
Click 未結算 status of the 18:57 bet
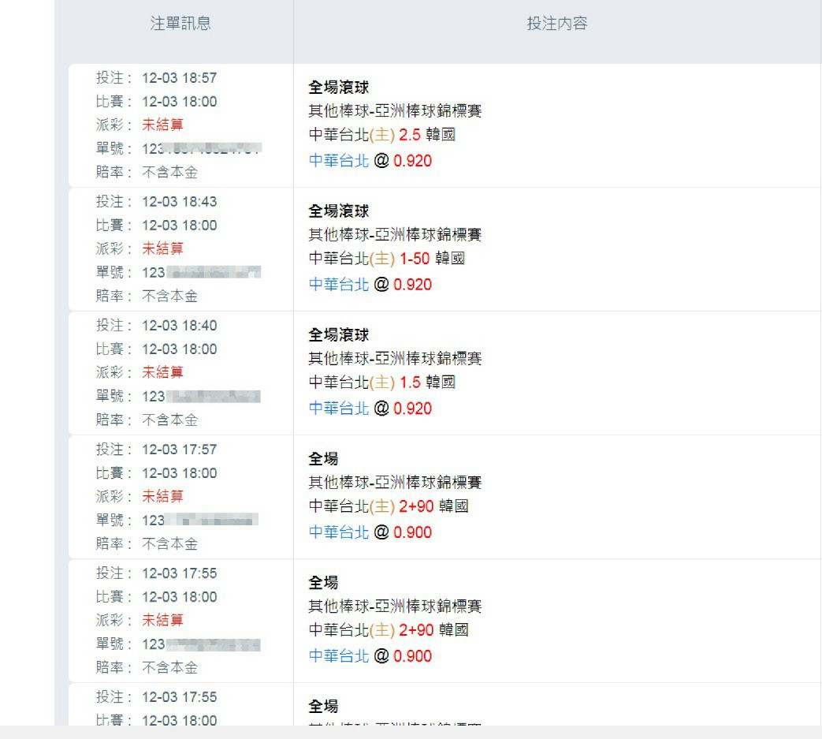click(162, 125)
